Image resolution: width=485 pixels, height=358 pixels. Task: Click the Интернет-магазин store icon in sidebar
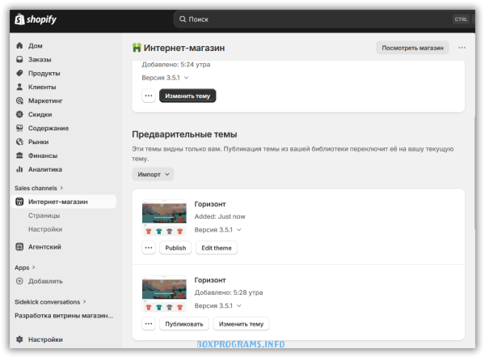19,202
